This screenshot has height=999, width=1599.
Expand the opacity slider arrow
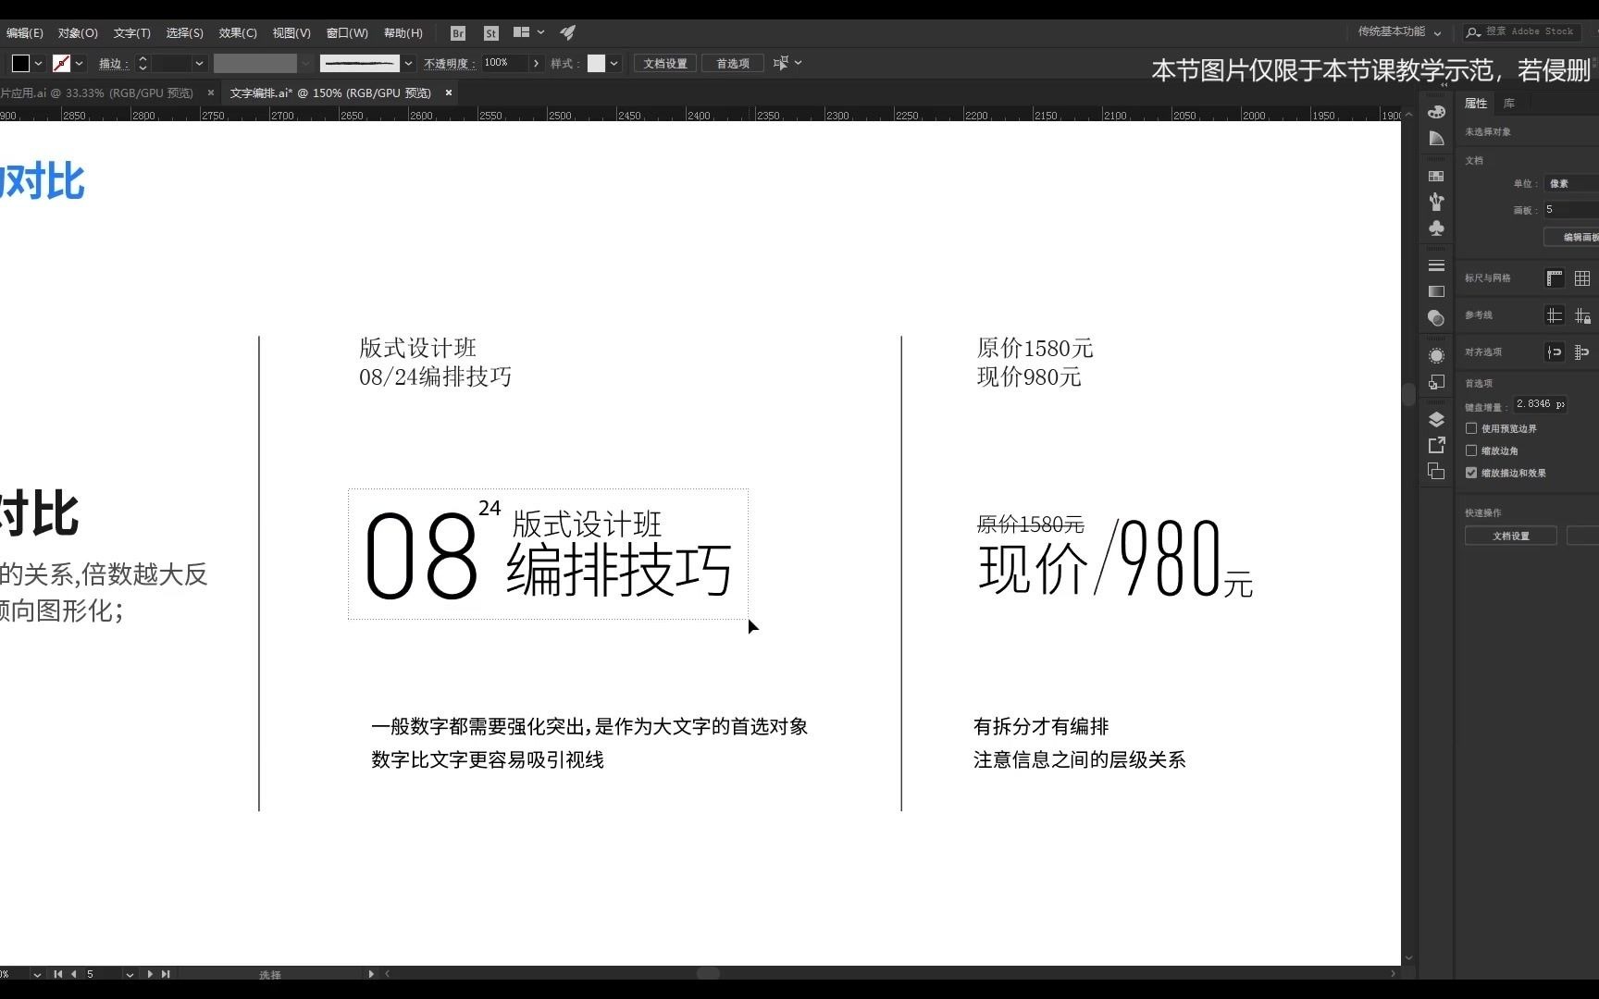tap(535, 64)
